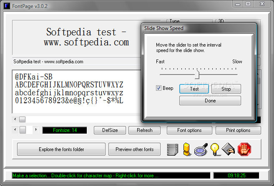
Task: Select the @DFKai-SB font name line
Action: pos(33,77)
